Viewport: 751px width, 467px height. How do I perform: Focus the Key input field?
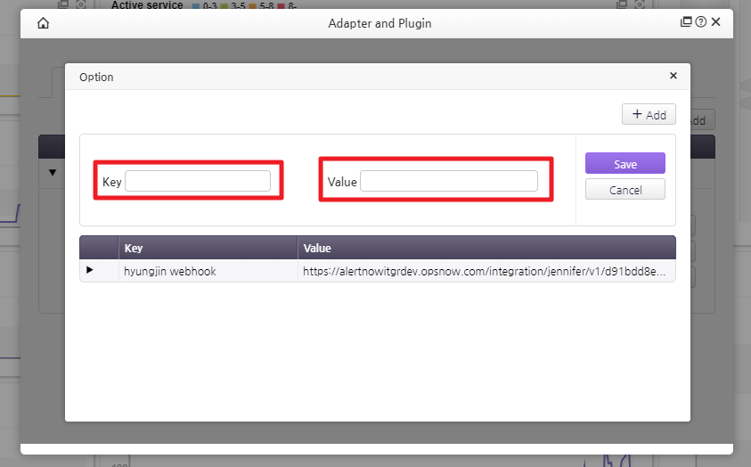click(x=198, y=181)
